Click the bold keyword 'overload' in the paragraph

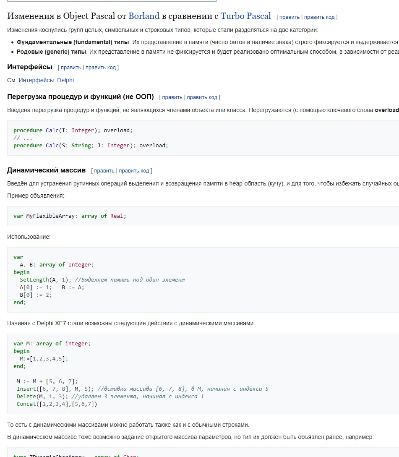(x=387, y=110)
